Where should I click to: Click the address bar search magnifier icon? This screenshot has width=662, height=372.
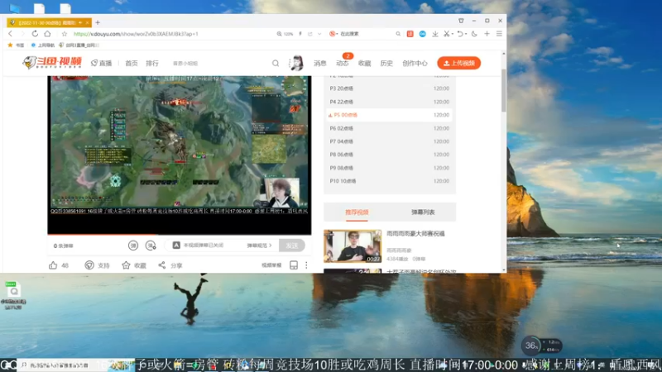[398, 34]
